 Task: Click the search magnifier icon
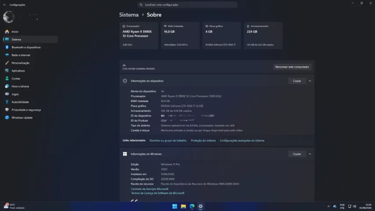coord(141,5)
